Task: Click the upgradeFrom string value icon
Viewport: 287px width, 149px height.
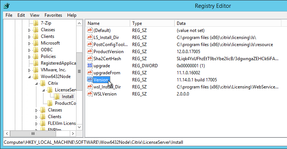Action: (90, 72)
